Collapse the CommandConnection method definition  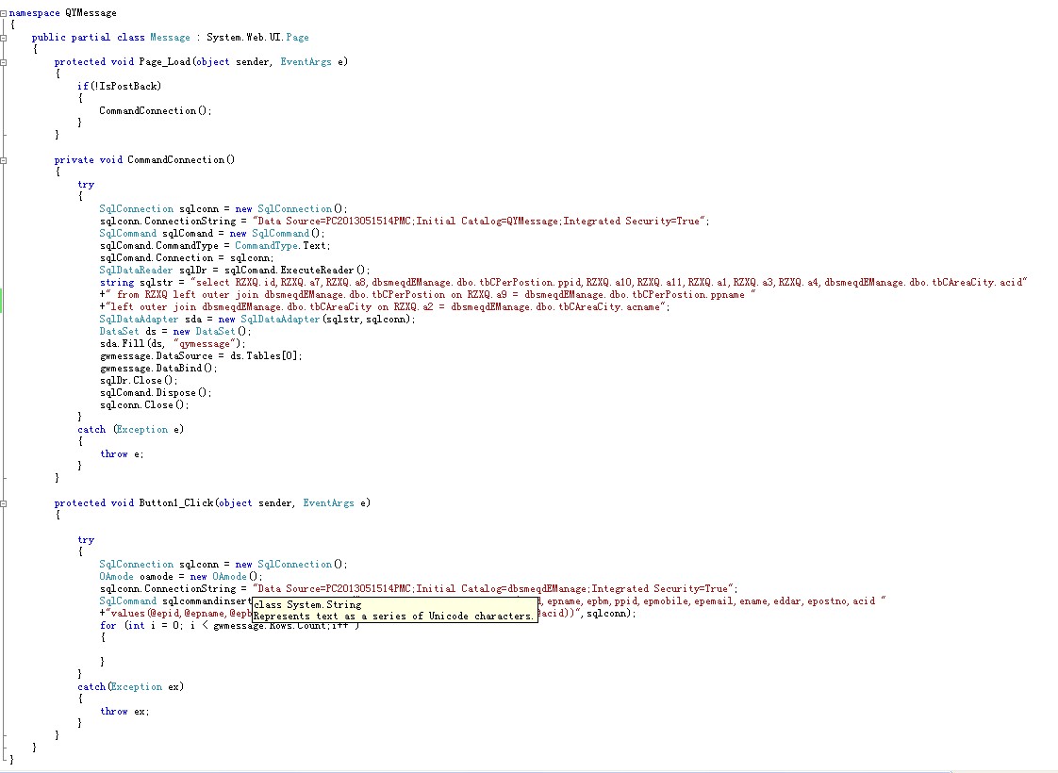click(x=4, y=160)
